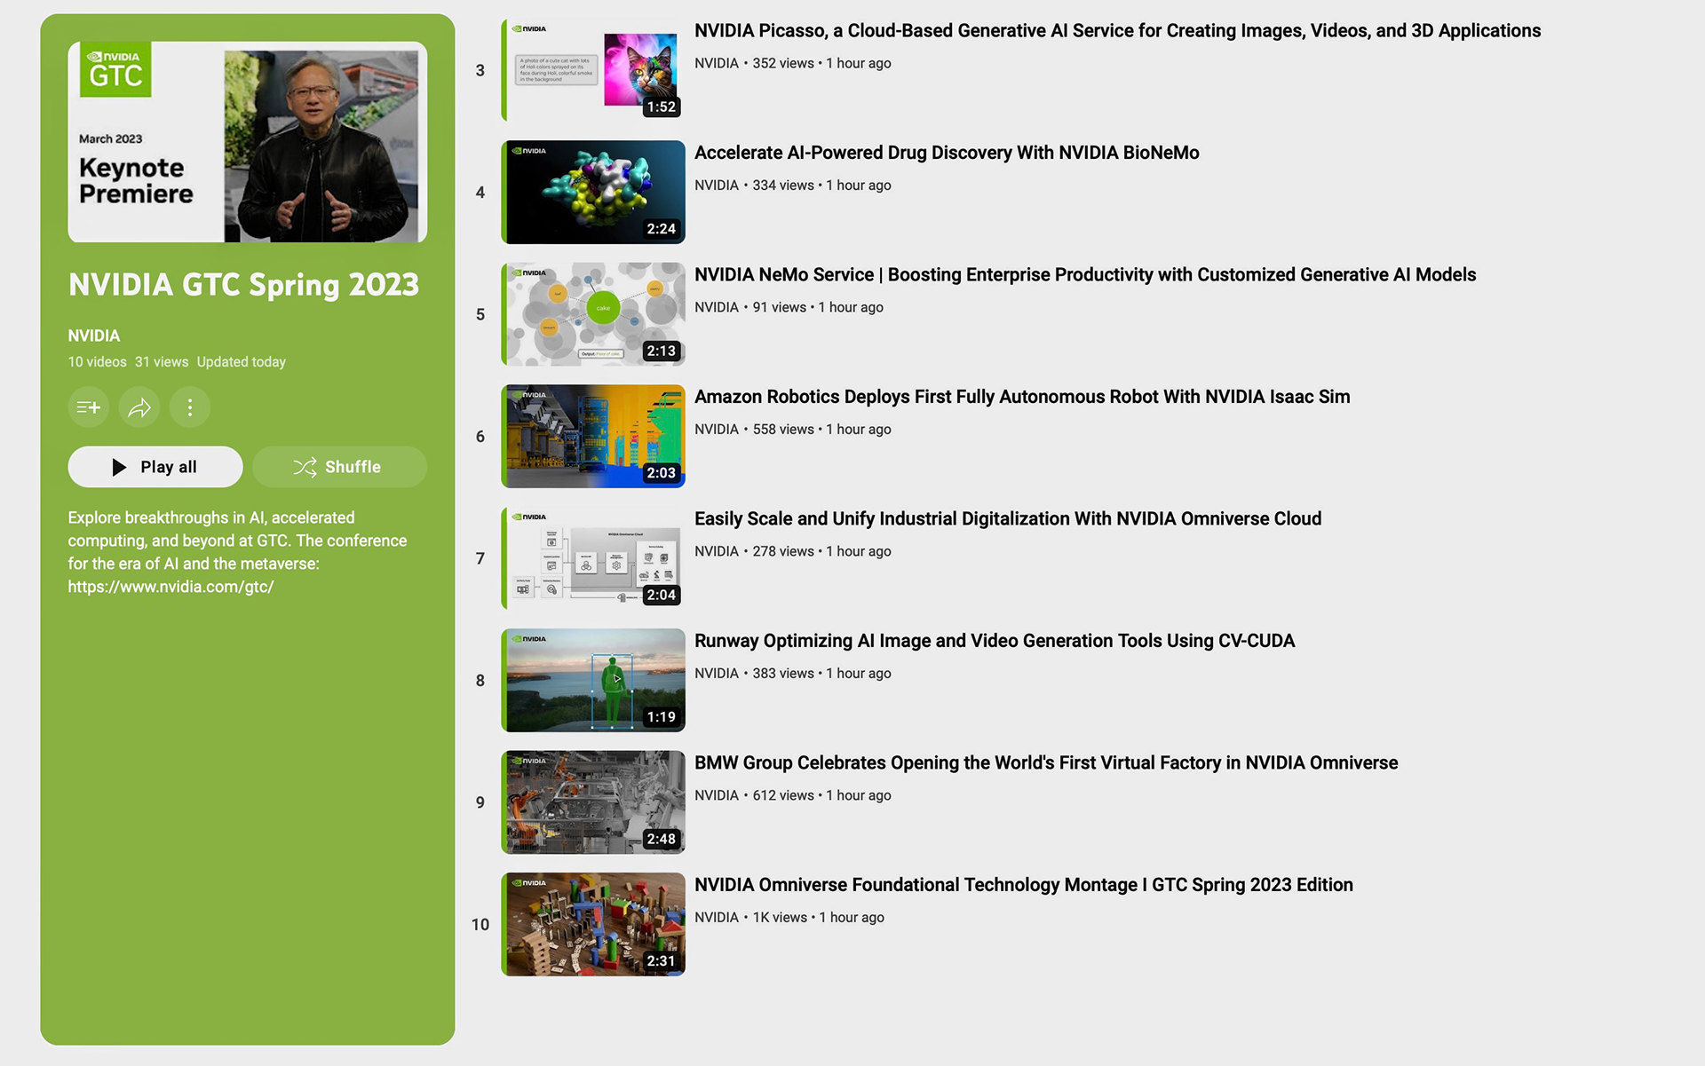Open the BioNeMo drug discovery video thumbnail
This screenshot has height=1066, width=1705.
(x=593, y=192)
